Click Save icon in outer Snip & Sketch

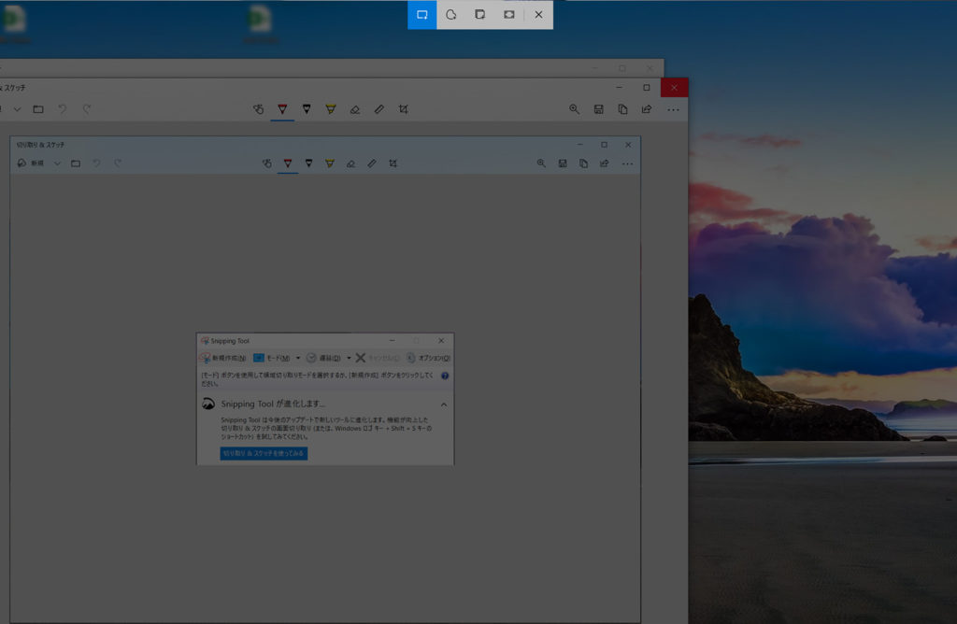598,109
